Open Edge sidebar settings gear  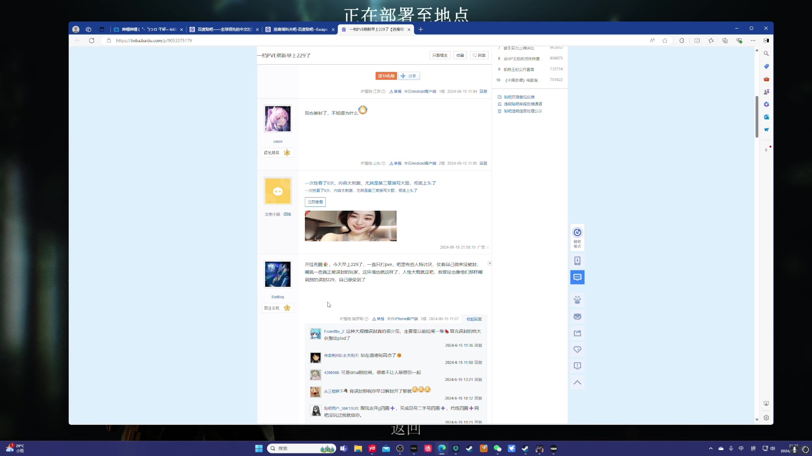766,418
